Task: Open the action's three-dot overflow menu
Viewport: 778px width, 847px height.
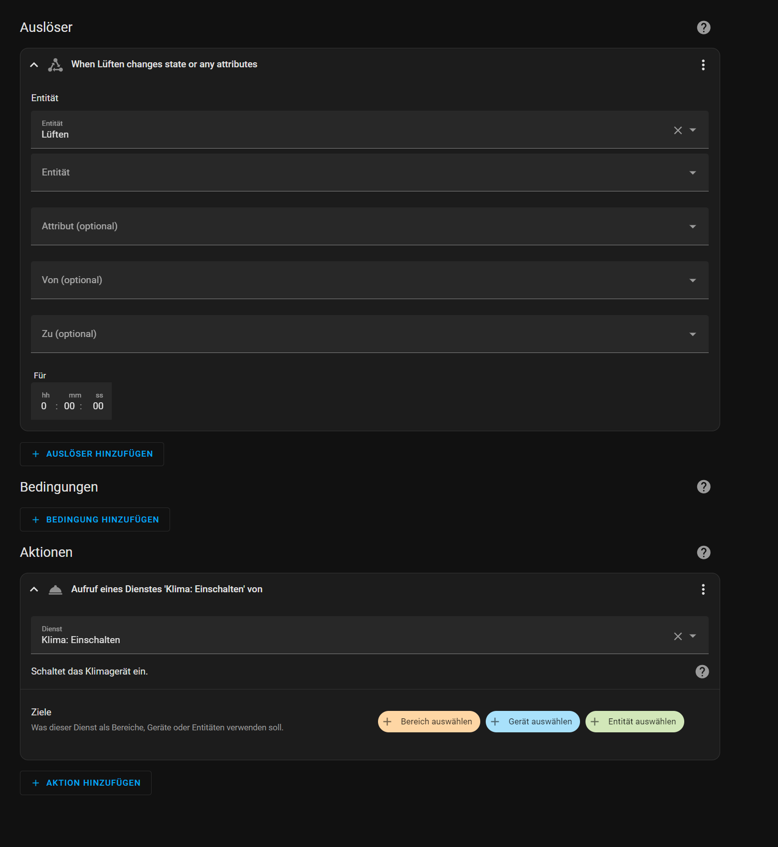Action: pyautogui.click(x=703, y=589)
